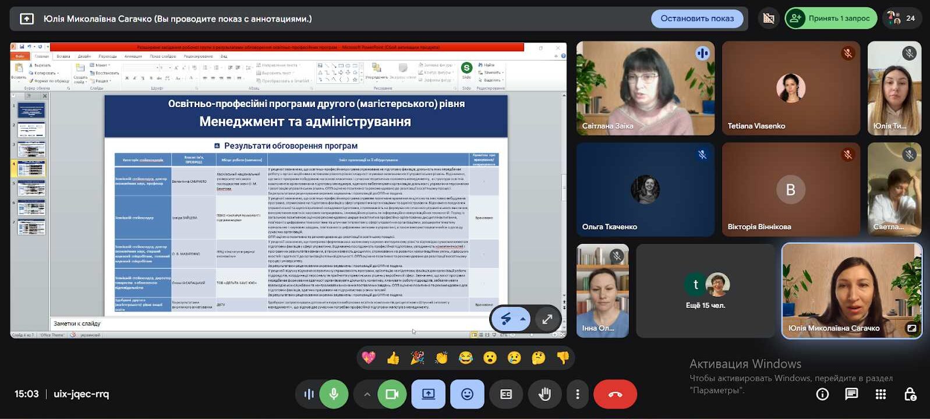This screenshot has height=419, width=930.
Task: Click Принять 1 запрос button
Action: click(831, 19)
